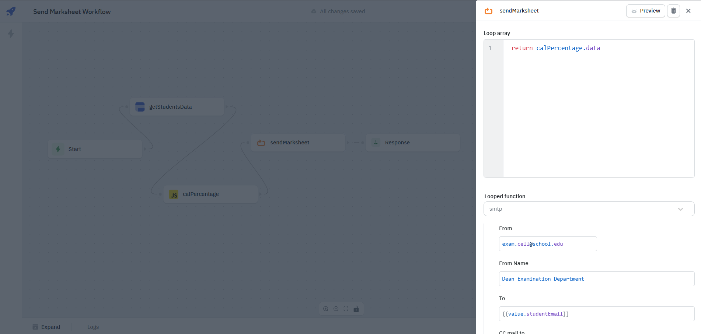Screen dimensions: 701x334
Task: Open the Logs tab
Action: 93,327
